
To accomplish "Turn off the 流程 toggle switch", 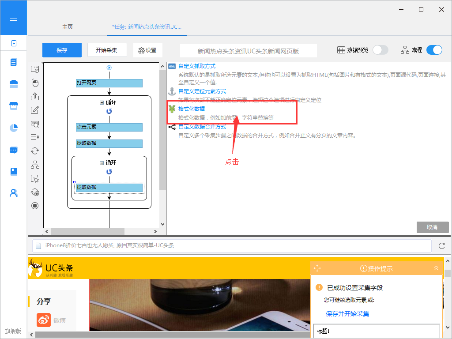I will point(434,50).
